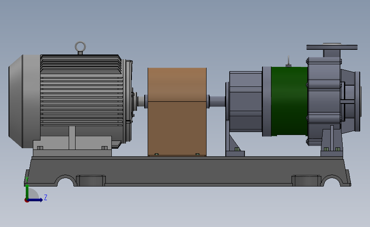Screen dimensions: 370x227
Task: Select the vent plug atop the green housing
Action: click(288, 61)
